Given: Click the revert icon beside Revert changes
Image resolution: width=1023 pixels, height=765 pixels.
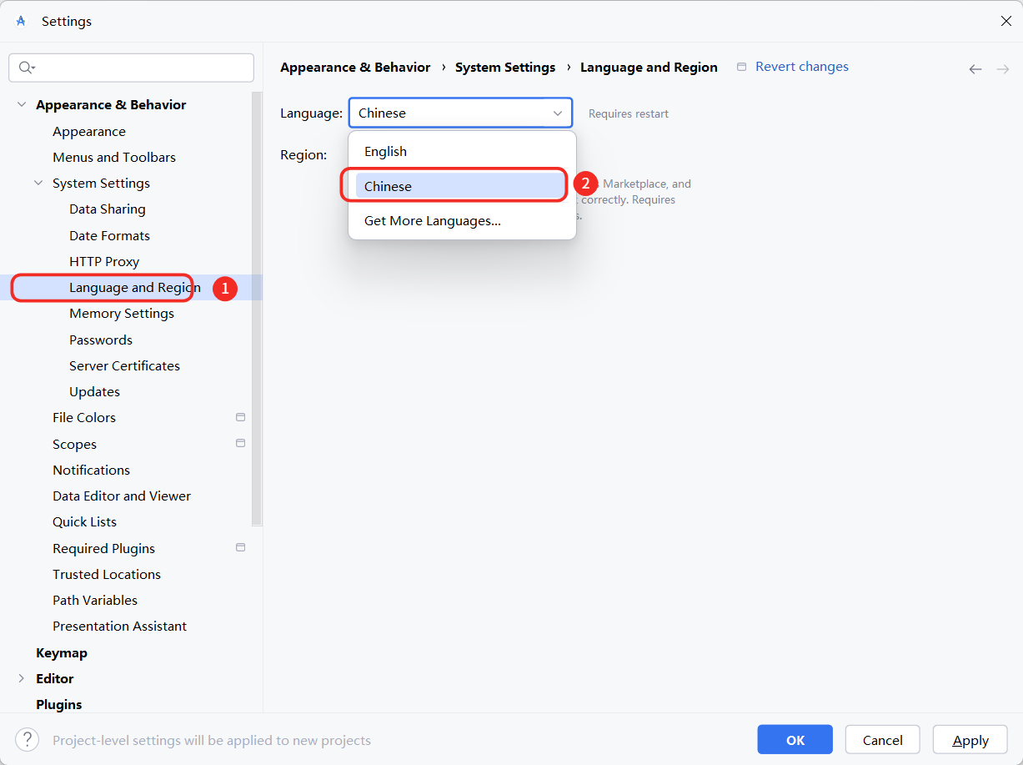Looking at the screenshot, I should coord(741,66).
